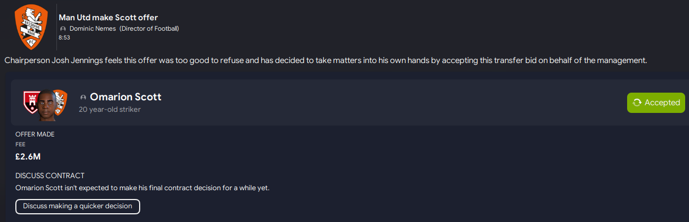Click the £2.6M fee amount

pos(28,157)
